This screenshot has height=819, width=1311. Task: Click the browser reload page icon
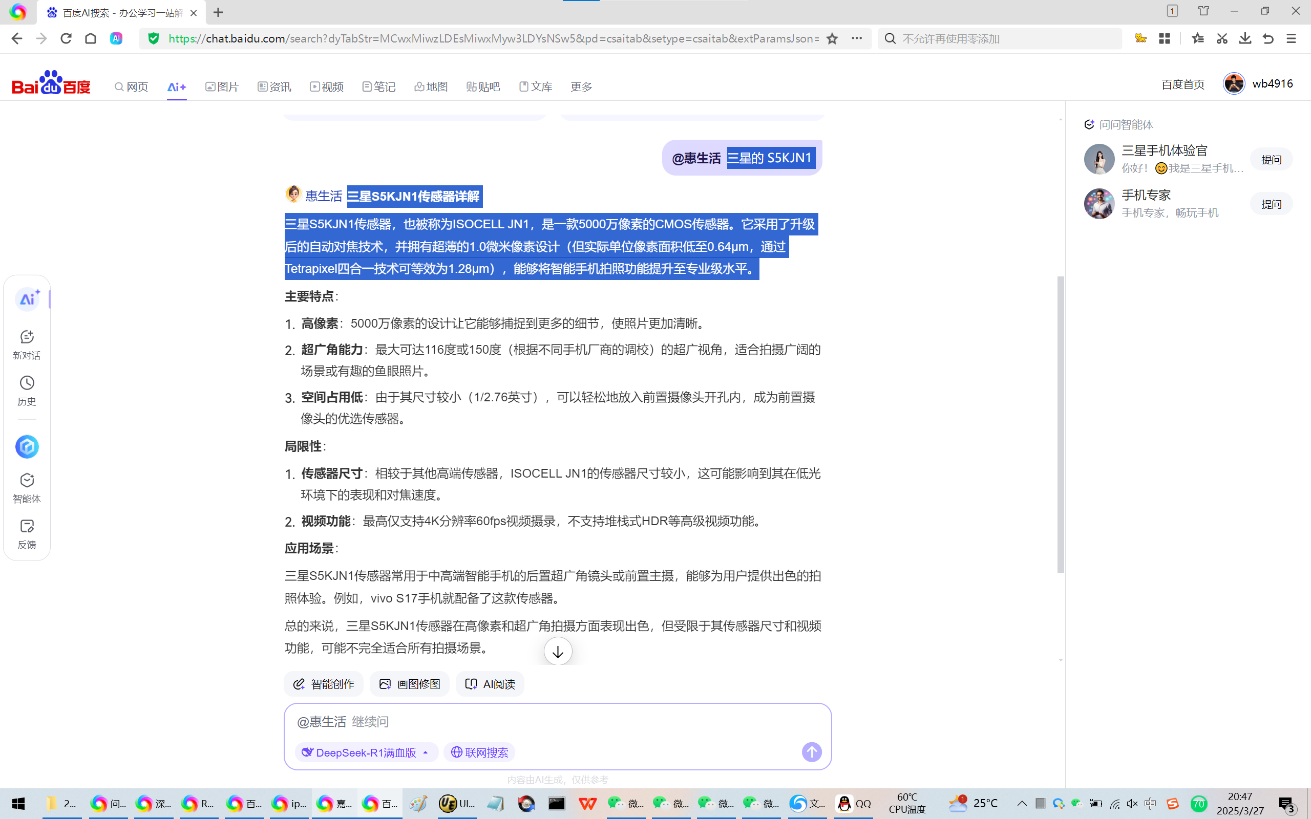tap(66, 38)
